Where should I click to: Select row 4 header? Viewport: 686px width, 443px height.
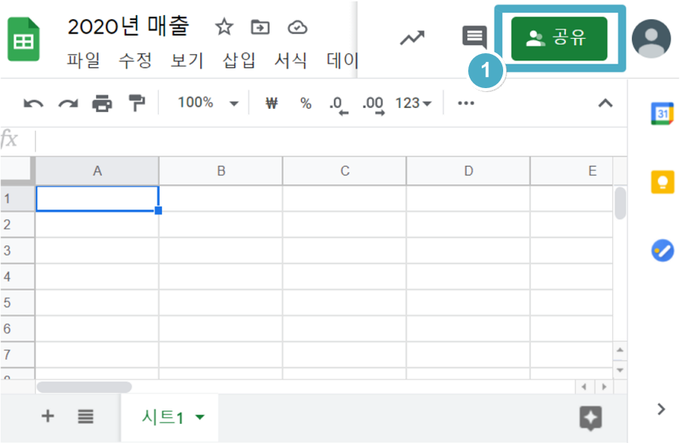pyautogui.click(x=17, y=276)
